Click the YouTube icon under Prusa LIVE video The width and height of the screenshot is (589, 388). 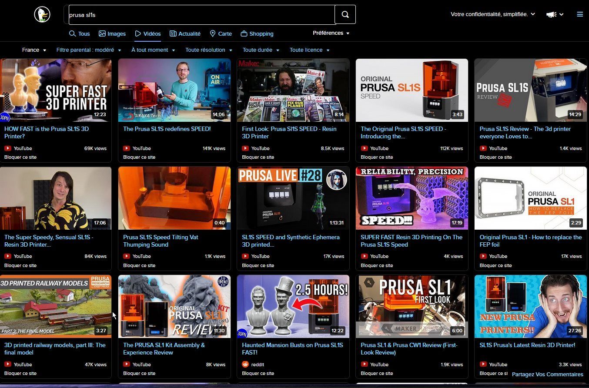pos(245,256)
